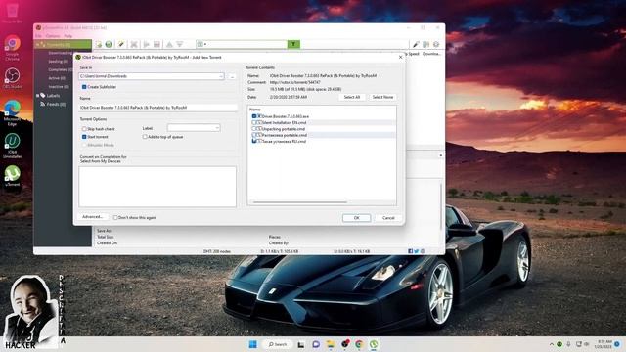The height and width of the screenshot is (352, 626).
Task: Open the Options menu
Action: [52, 36]
